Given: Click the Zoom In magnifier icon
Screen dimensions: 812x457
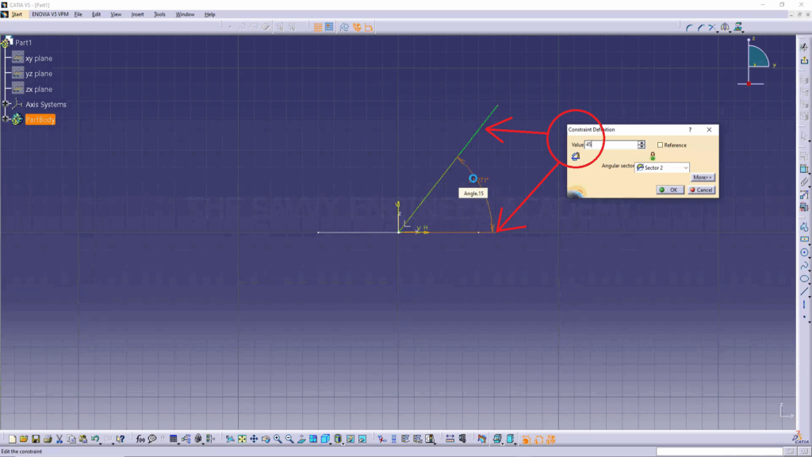Looking at the screenshot, I should pyautogui.click(x=278, y=439).
